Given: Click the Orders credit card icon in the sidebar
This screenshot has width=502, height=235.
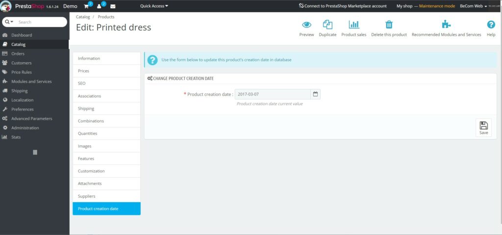Looking at the screenshot, I should (5, 54).
